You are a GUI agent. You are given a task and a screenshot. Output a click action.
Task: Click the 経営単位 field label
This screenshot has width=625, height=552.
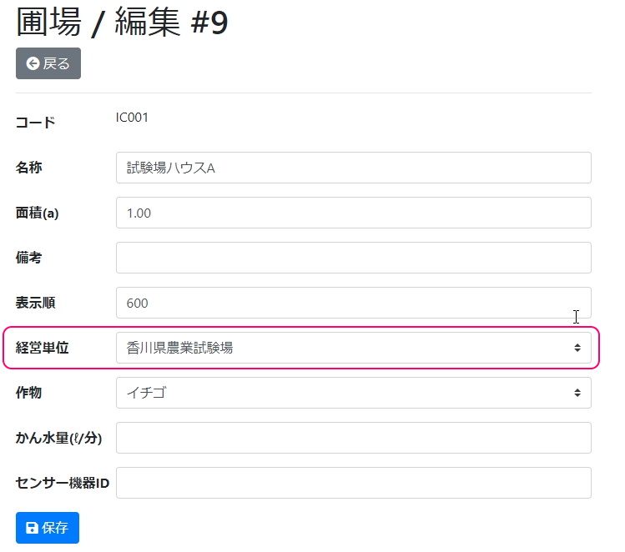[x=42, y=348]
